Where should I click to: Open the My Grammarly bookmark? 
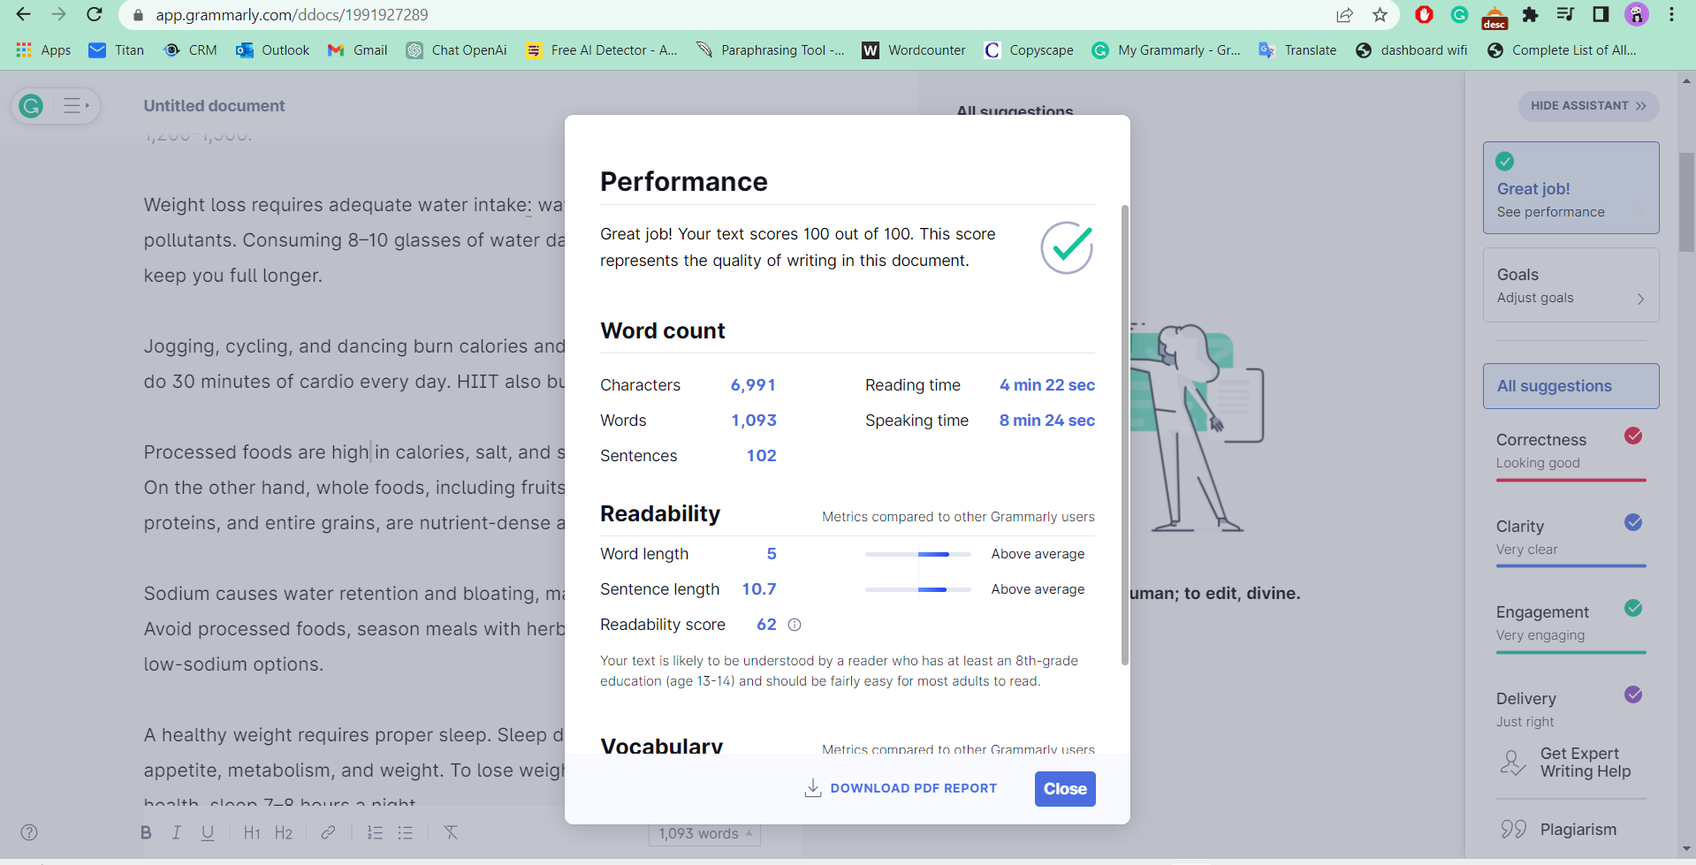tap(1167, 50)
